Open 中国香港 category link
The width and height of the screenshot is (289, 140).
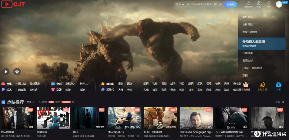pos(21,90)
